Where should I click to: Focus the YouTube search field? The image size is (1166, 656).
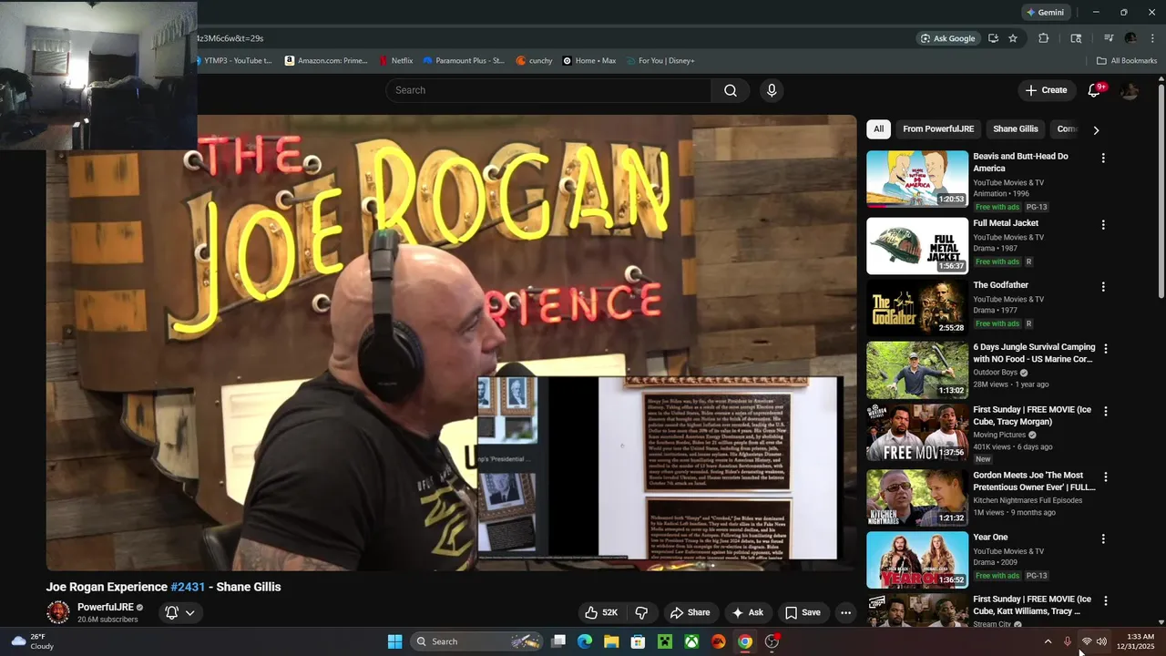[x=548, y=90]
